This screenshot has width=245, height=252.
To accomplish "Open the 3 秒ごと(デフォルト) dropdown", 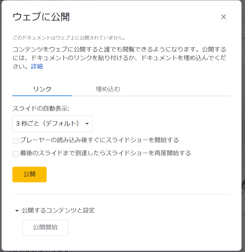I will tap(53, 123).
